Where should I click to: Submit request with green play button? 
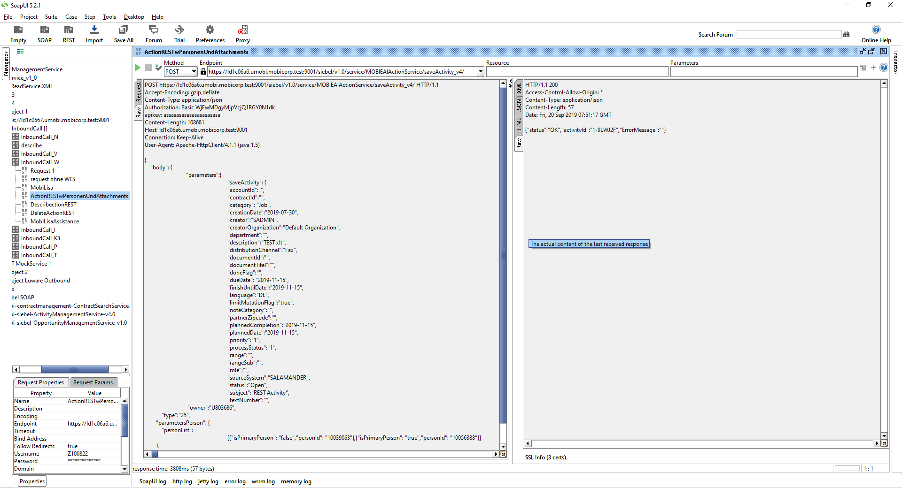pos(138,68)
